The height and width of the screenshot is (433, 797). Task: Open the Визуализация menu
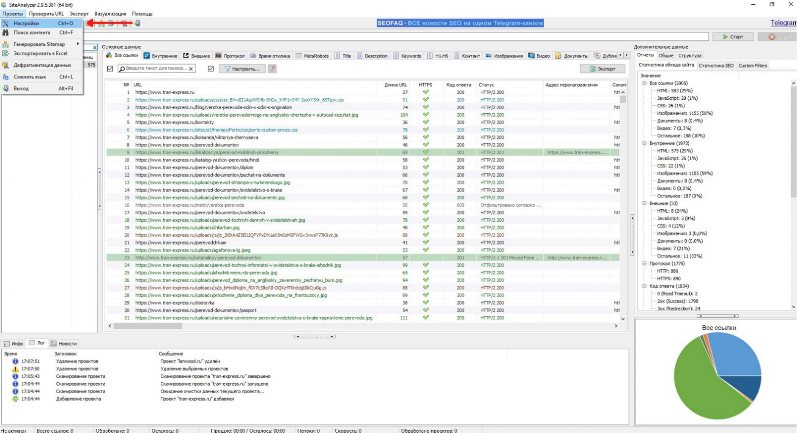click(x=110, y=14)
